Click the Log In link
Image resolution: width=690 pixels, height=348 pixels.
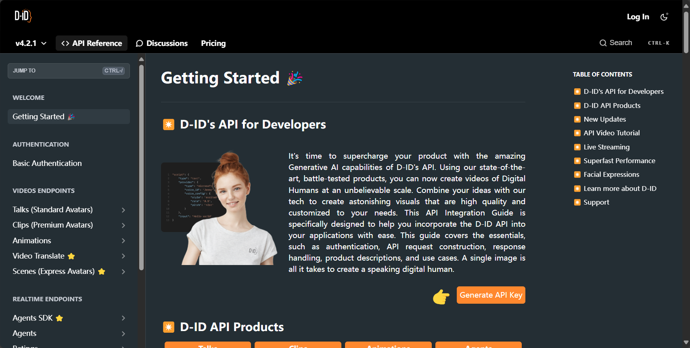pyautogui.click(x=638, y=17)
